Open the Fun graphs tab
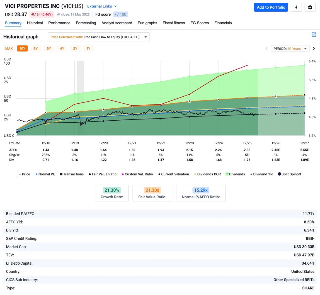This screenshot has height=295, width=320. coord(147,23)
